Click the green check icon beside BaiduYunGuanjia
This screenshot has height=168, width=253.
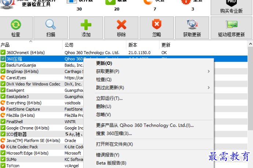[x=3, y=65]
